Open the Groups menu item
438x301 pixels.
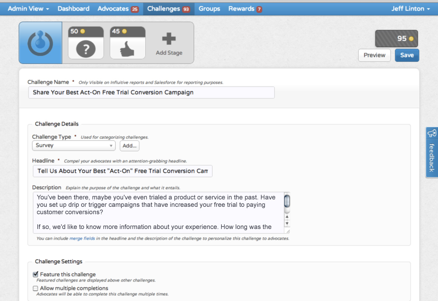pyautogui.click(x=209, y=9)
